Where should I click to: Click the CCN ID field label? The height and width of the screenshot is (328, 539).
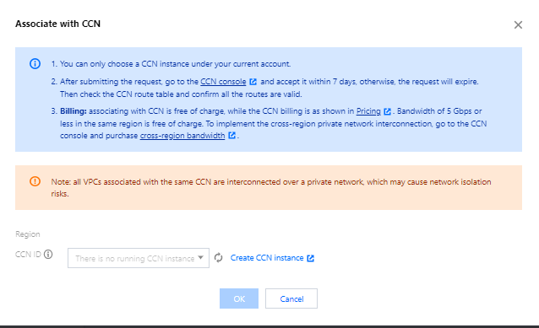tap(28, 255)
